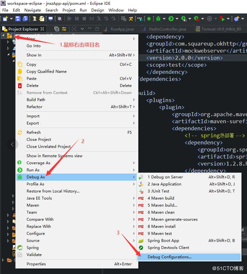Click the Resume debug toolbar icon
The width and height of the screenshot is (247, 274).
[69, 19]
